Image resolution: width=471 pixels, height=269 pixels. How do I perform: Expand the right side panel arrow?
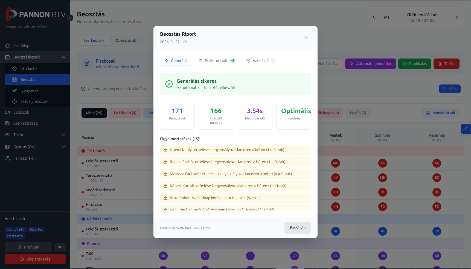point(466,129)
